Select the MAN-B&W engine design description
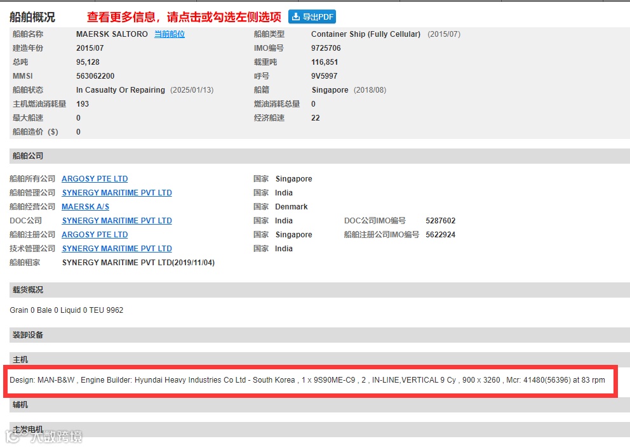The image size is (630, 448). (307, 379)
